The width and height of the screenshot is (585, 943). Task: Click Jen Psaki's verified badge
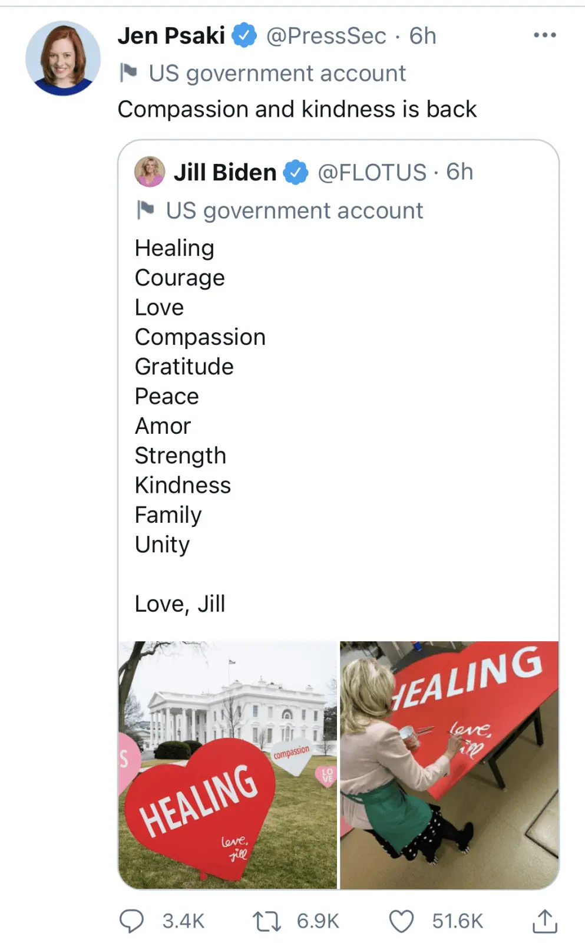tap(244, 35)
